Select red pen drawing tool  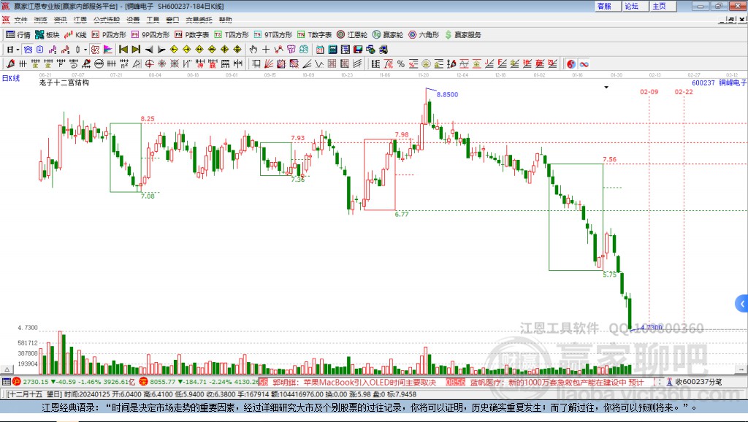coord(10,64)
